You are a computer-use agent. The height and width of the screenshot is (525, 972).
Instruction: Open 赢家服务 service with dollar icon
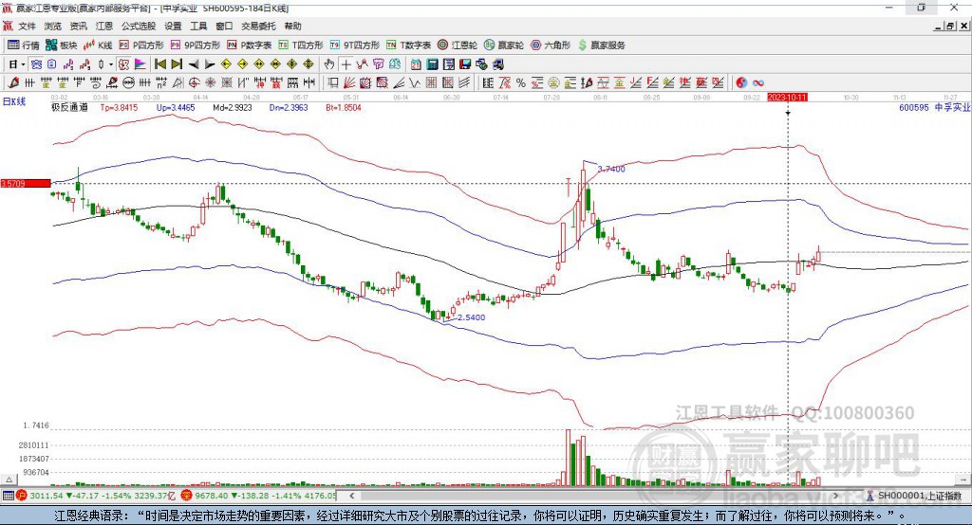[602, 45]
